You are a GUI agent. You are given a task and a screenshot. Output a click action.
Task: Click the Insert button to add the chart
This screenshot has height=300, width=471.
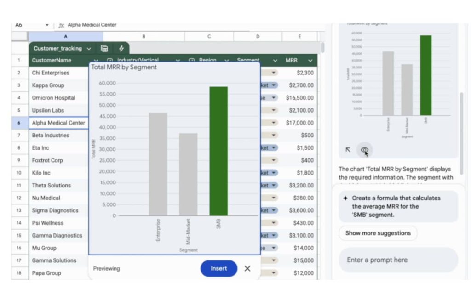tap(218, 268)
